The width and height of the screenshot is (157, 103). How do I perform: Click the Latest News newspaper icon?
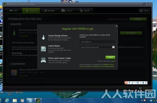43,49
